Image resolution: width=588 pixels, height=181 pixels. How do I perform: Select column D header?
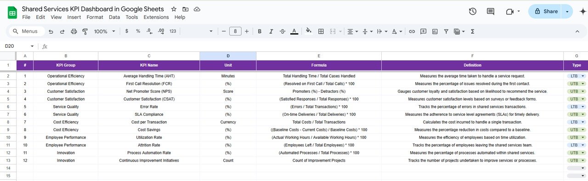point(228,56)
